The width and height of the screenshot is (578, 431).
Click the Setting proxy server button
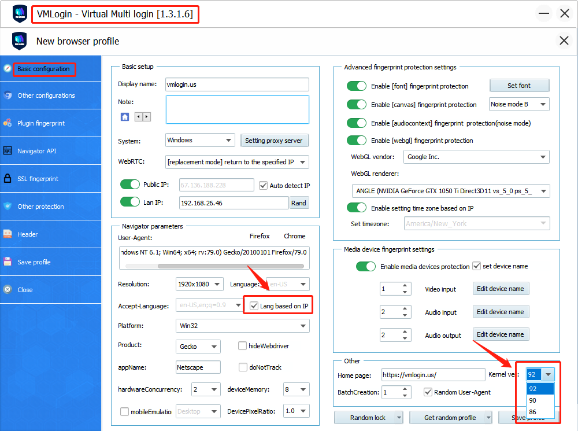tap(275, 141)
